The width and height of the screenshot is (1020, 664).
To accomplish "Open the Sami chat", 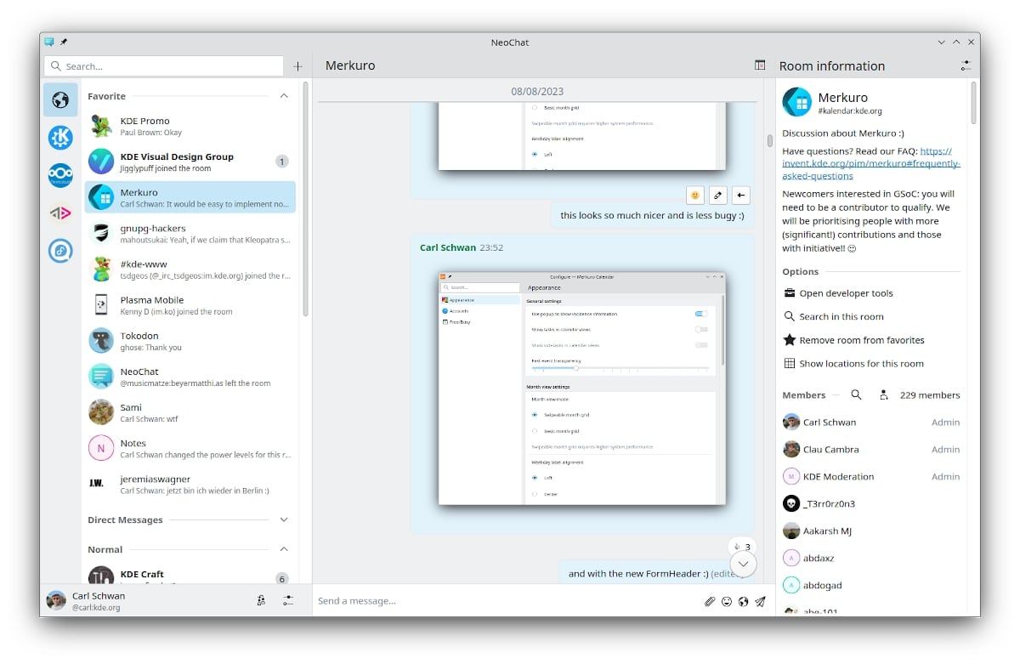I will [190, 412].
